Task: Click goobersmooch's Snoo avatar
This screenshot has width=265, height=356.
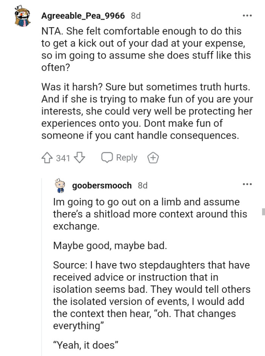Action: [x=59, y=185]
